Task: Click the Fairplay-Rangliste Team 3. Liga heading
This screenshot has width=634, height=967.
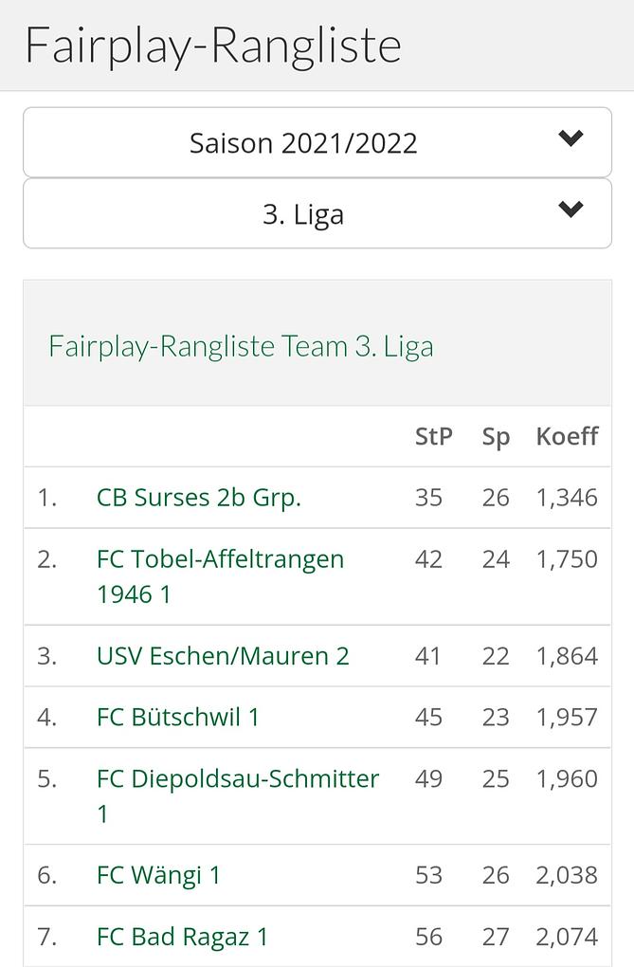Action: coord(241,346)
